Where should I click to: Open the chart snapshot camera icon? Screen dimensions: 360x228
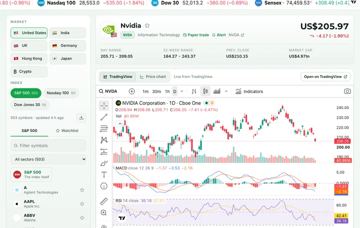click(347, 91)
